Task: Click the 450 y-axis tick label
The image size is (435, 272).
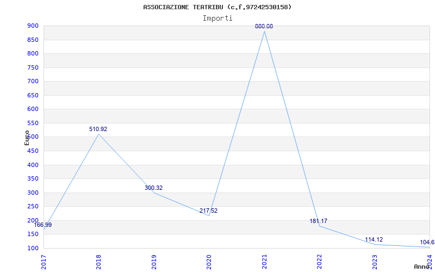Action: [33, 151]
